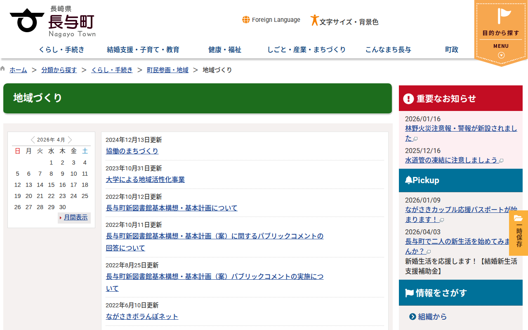Click the globe icon beside Foreign Language
The width and height of the screenshot is (528, 330).
coord(246,20)
